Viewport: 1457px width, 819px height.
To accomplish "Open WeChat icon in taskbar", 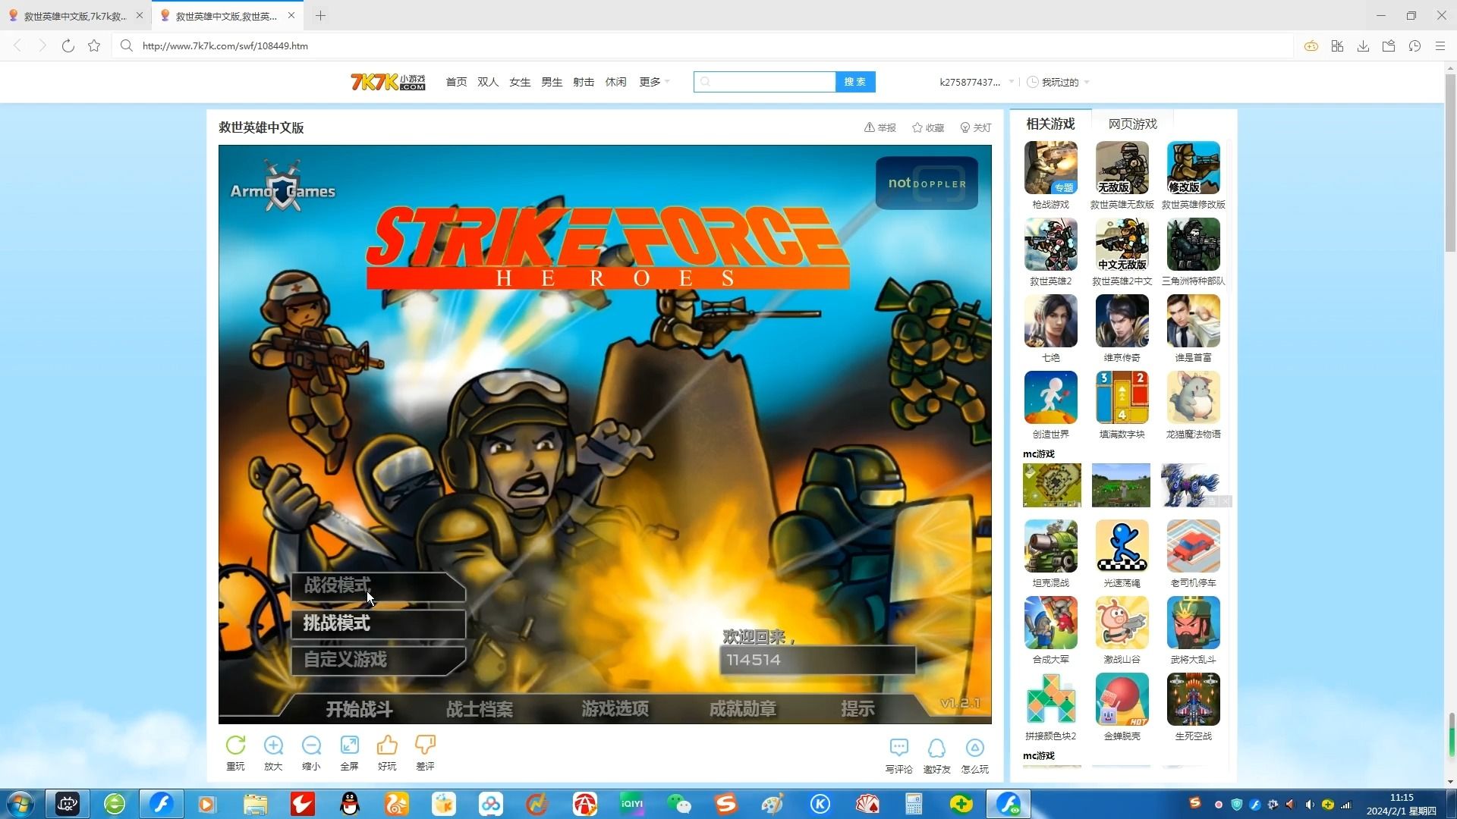I will tap(678, 804).
